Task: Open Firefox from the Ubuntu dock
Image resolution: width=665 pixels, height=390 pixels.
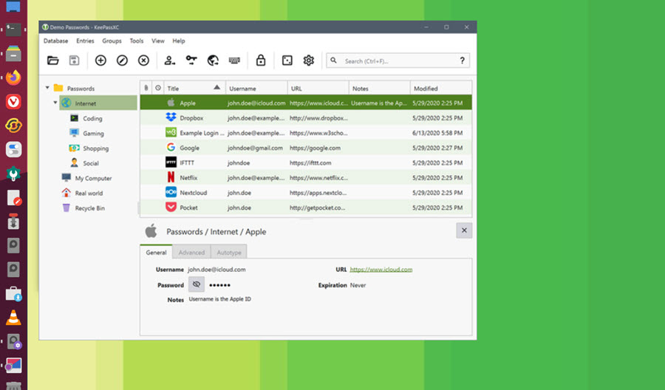Action: coord(13,78)
